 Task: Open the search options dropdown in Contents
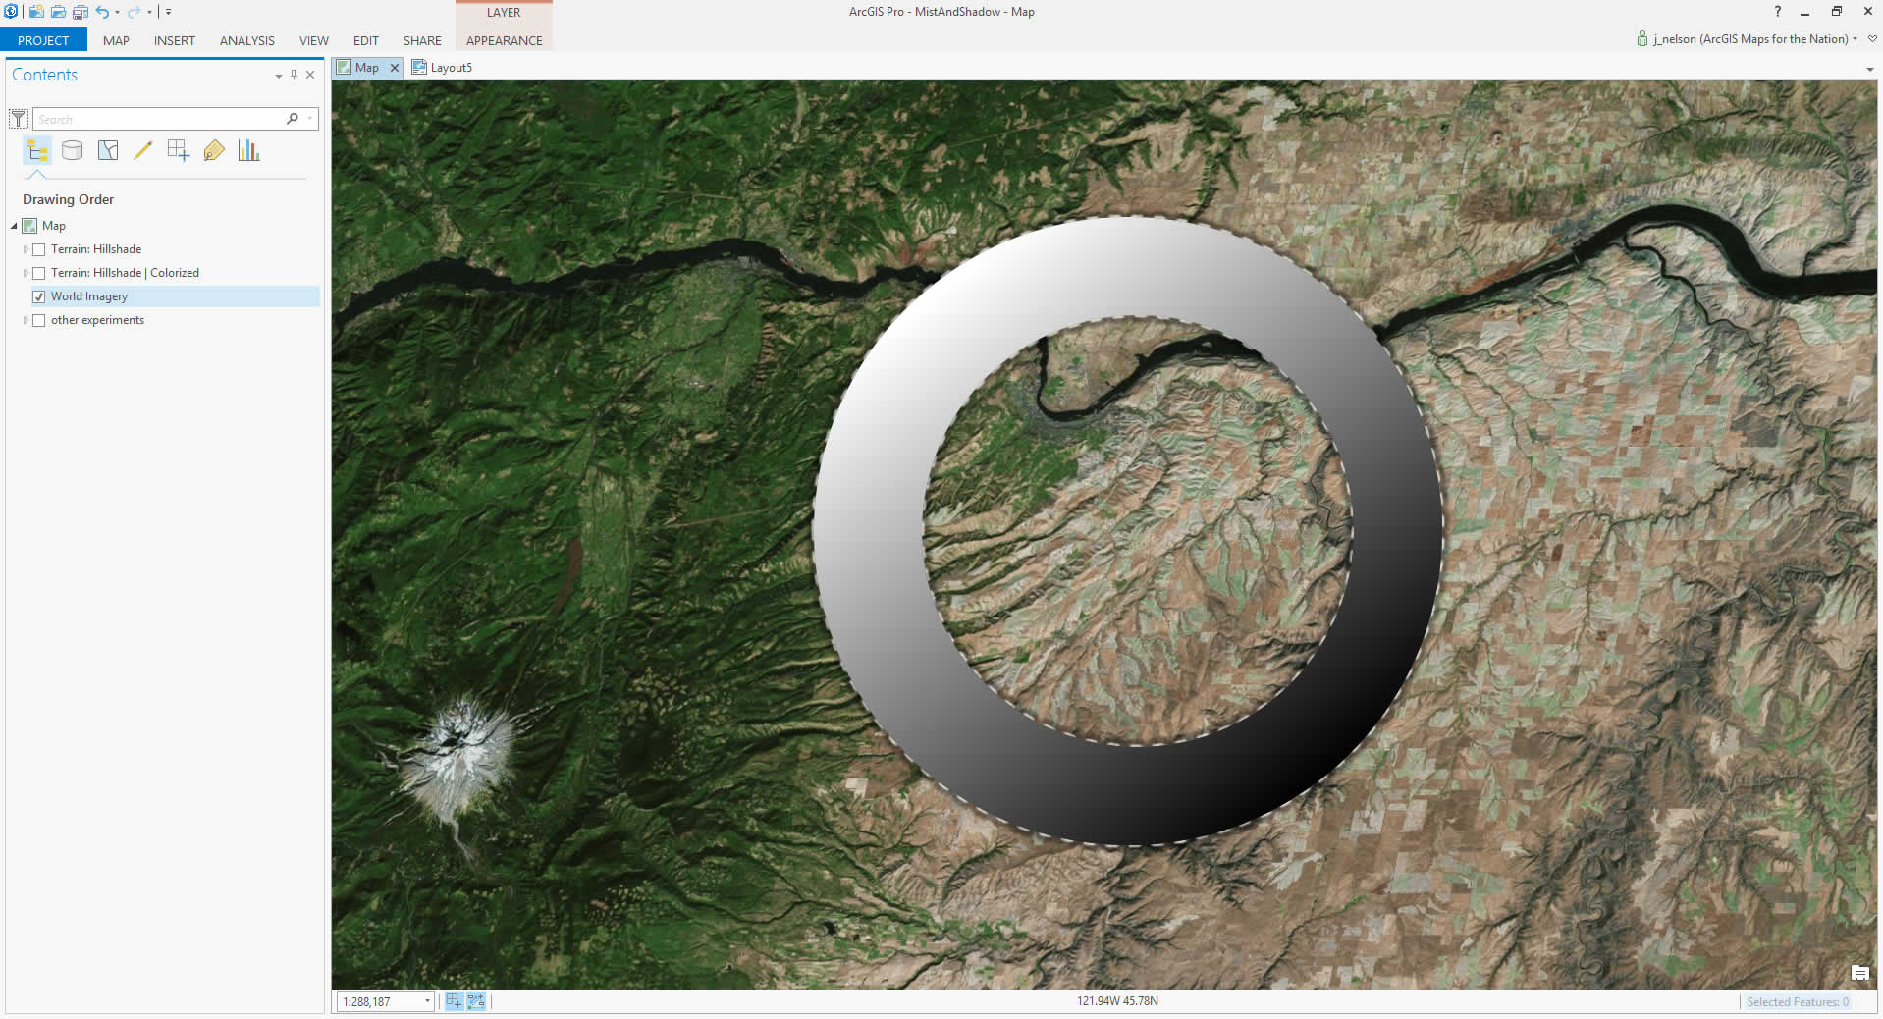tap(310, 119)
